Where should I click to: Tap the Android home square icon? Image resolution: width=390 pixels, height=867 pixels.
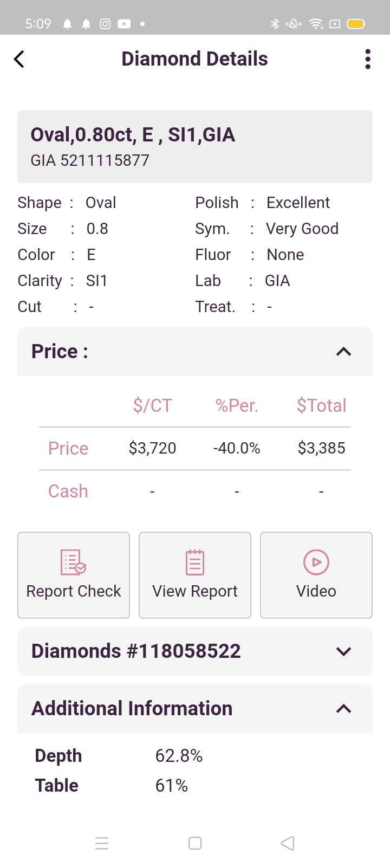(195, 843)
